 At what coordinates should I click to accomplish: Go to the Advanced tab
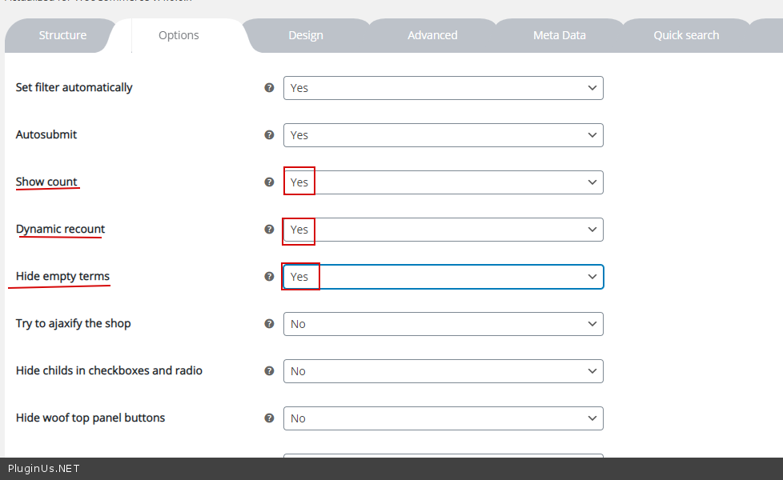pos(432,35)
